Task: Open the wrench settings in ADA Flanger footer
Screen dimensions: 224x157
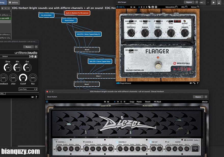Action: (194, 83)
